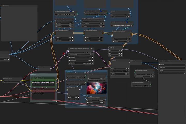Collapse the KSampler node via its title dot

pyautogui.click(x=111, y=60)
